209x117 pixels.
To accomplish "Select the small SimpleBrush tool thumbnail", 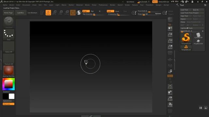I will [186, 48].
